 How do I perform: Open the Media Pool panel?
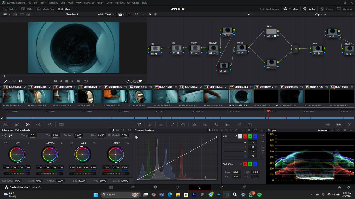point(46,9)
